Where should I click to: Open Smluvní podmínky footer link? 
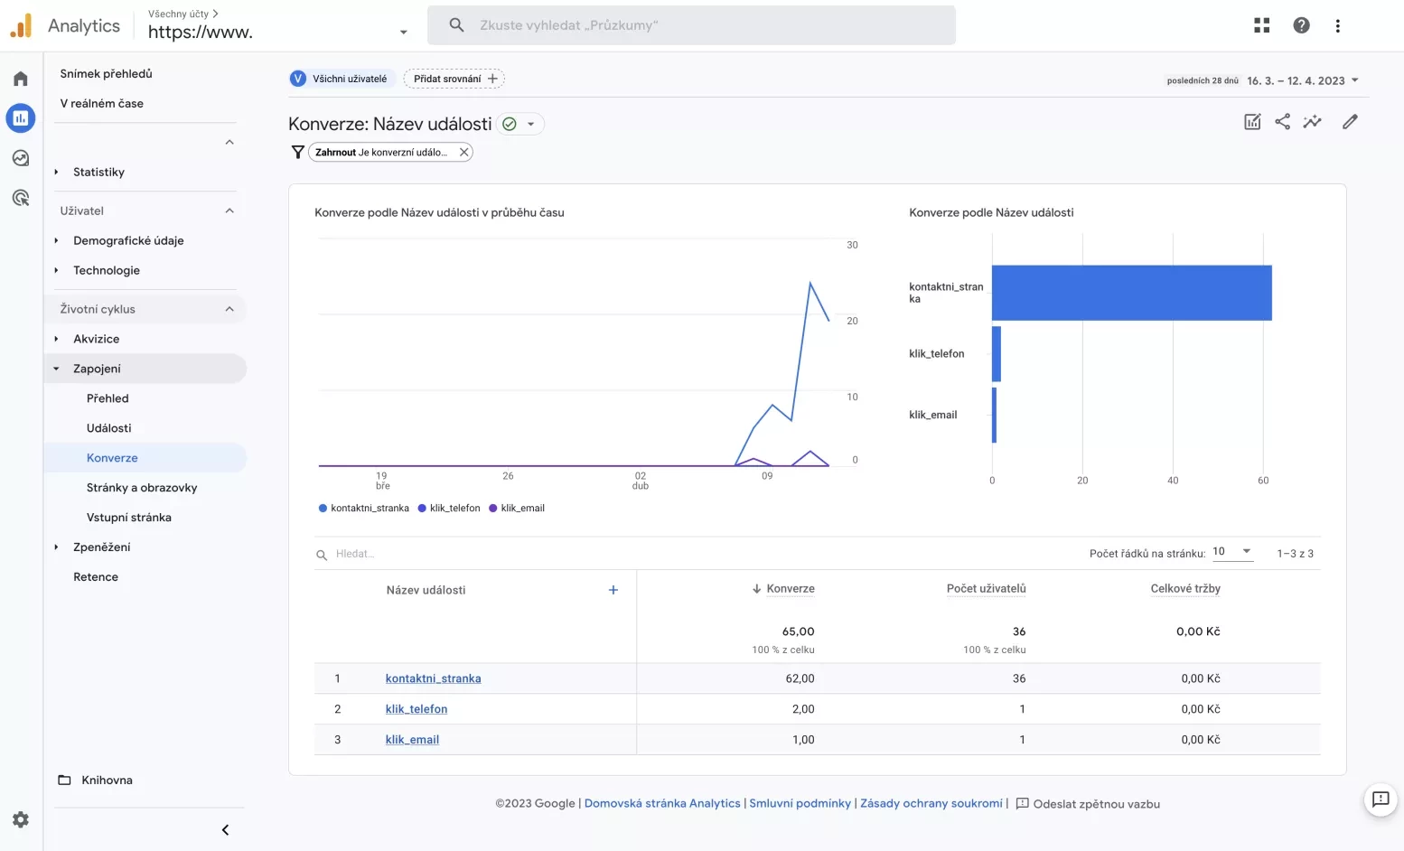coord(800,803)
